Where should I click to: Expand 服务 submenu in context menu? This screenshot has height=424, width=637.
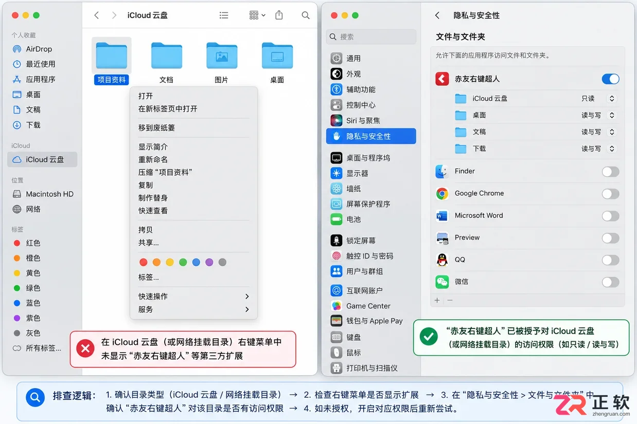pyautogui.click(x=193, y=309)
